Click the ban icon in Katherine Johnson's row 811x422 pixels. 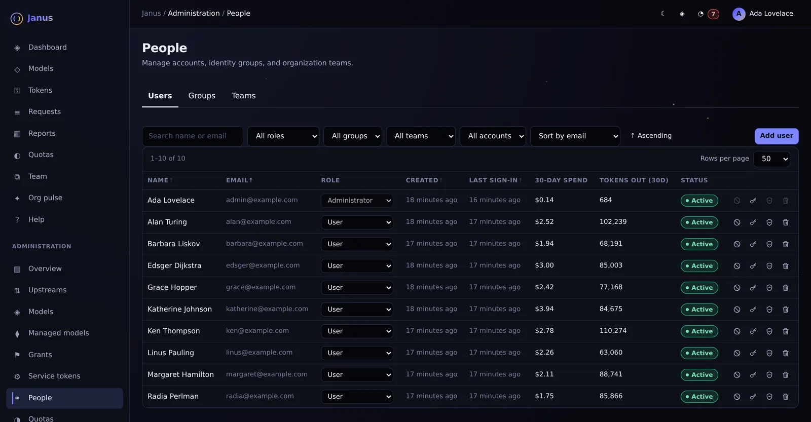coord(737,310)
